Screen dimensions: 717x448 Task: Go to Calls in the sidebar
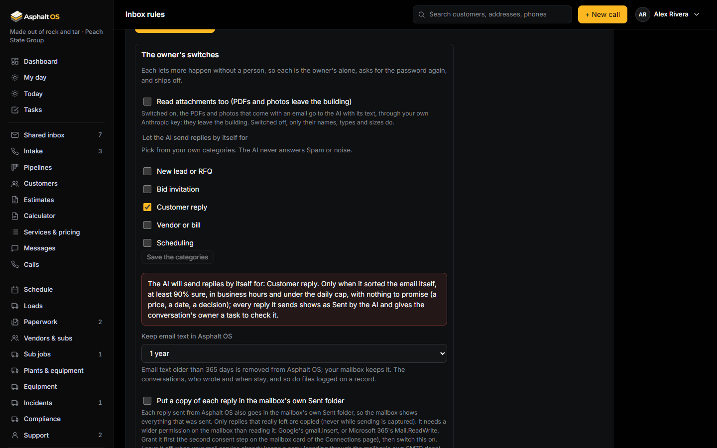tap(56, 264)
